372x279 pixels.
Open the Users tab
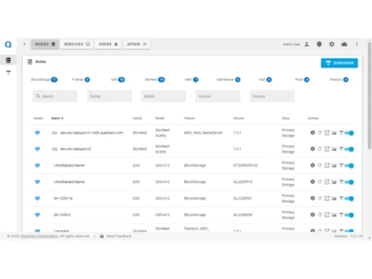point(108,44)
